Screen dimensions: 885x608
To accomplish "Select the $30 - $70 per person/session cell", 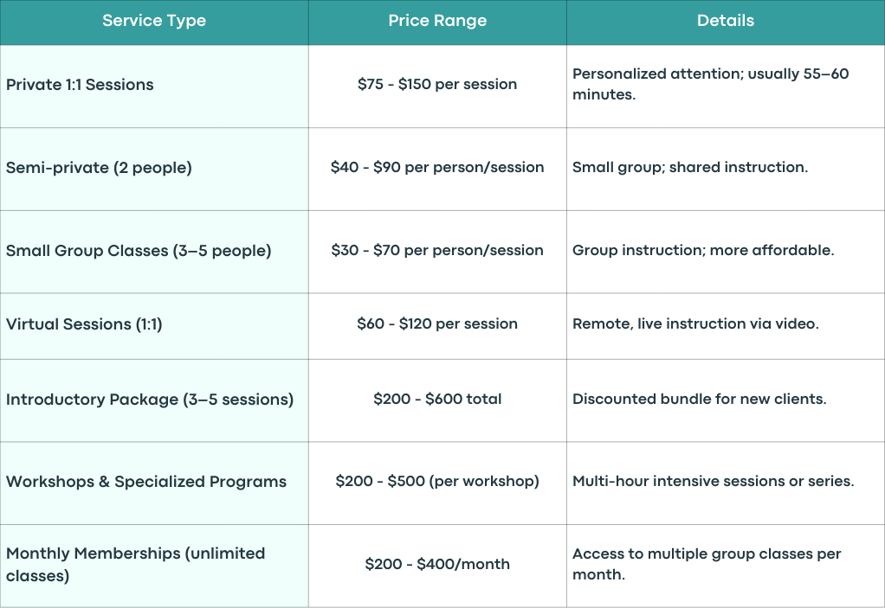I will [437, 252].
